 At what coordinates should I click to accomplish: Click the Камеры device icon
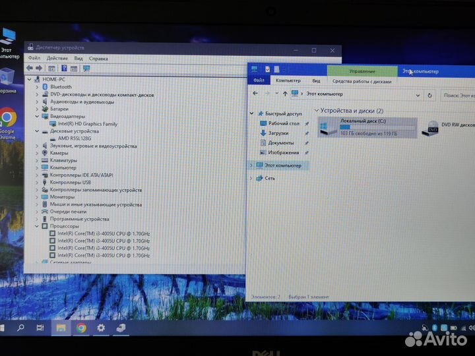pos(45,153)
